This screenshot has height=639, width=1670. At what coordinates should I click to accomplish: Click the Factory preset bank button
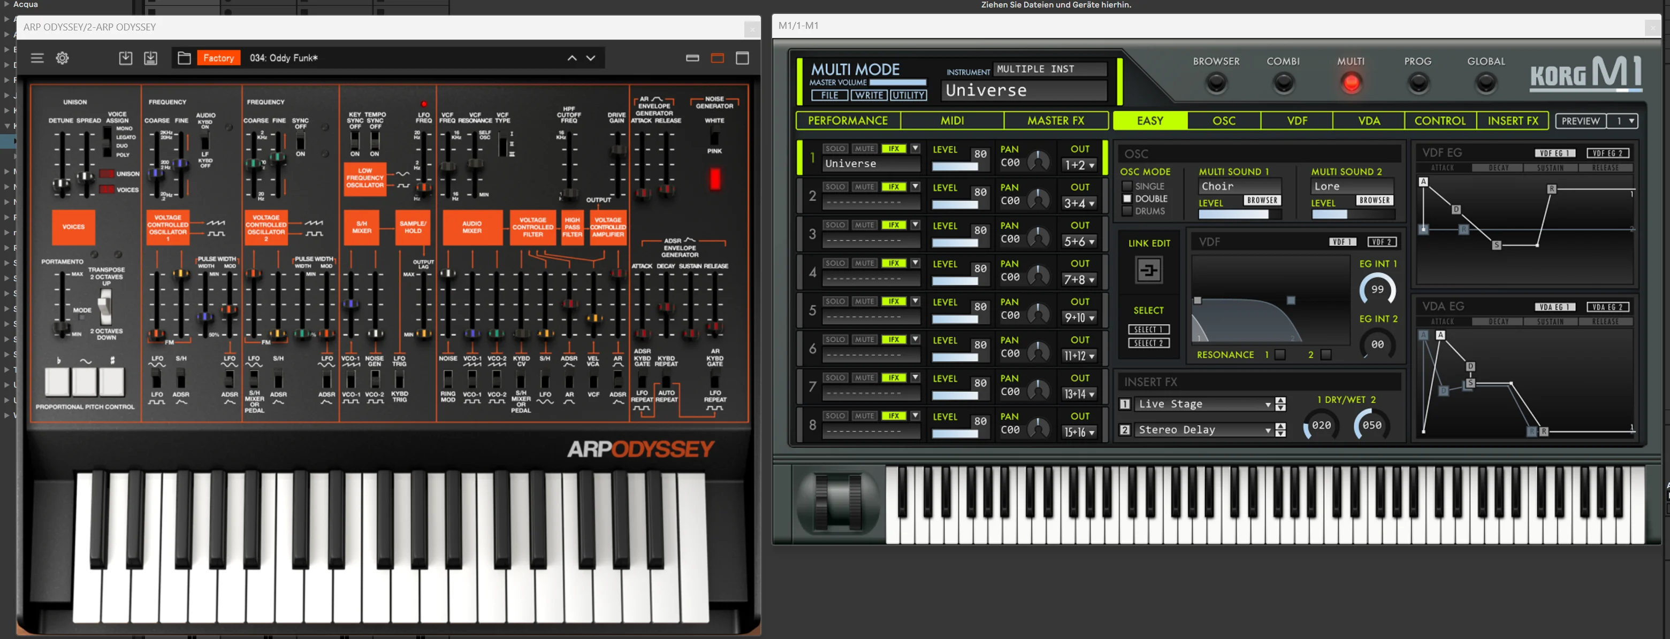(218, 58)
